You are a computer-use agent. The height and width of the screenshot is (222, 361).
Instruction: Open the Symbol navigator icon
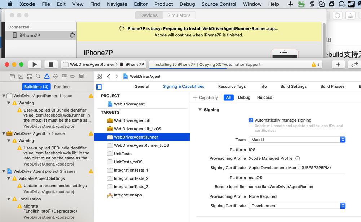(30, 76)
